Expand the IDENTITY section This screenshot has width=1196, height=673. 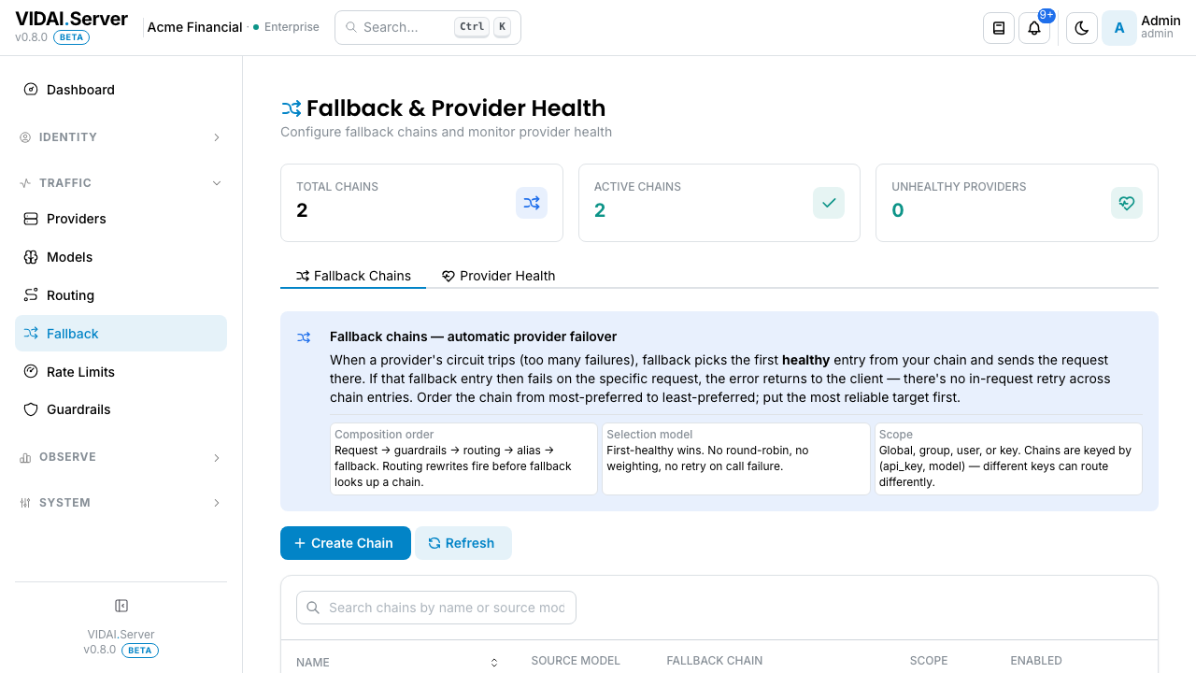[x=121, y=137]
